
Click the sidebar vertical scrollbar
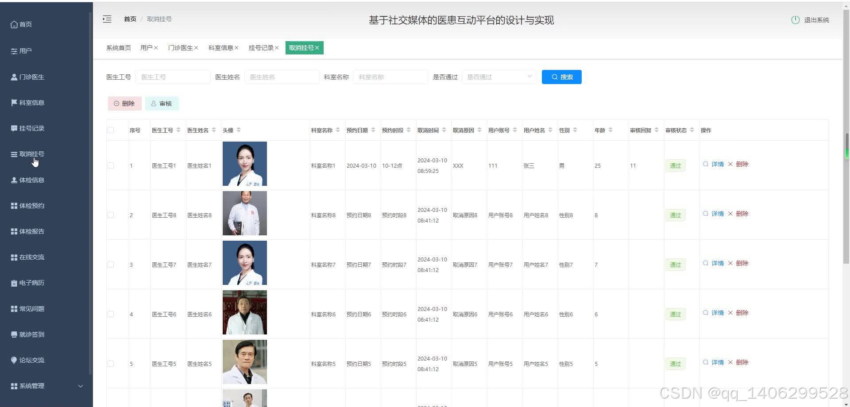(90, 193)
